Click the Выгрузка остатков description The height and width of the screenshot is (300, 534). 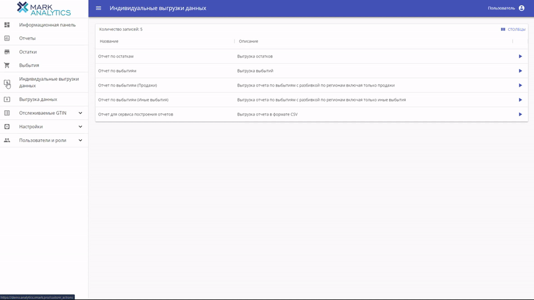[x=255, y=56]
